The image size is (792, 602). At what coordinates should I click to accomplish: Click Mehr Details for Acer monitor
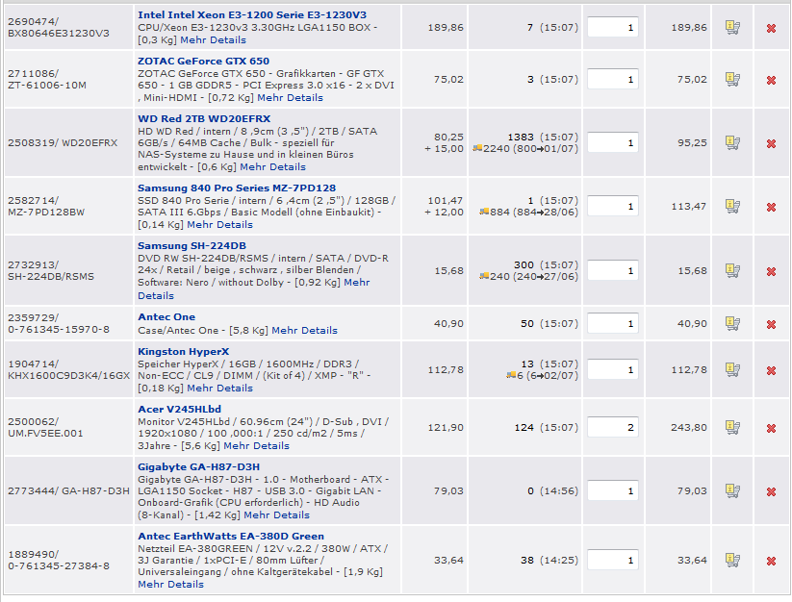(x=257, y=445)
